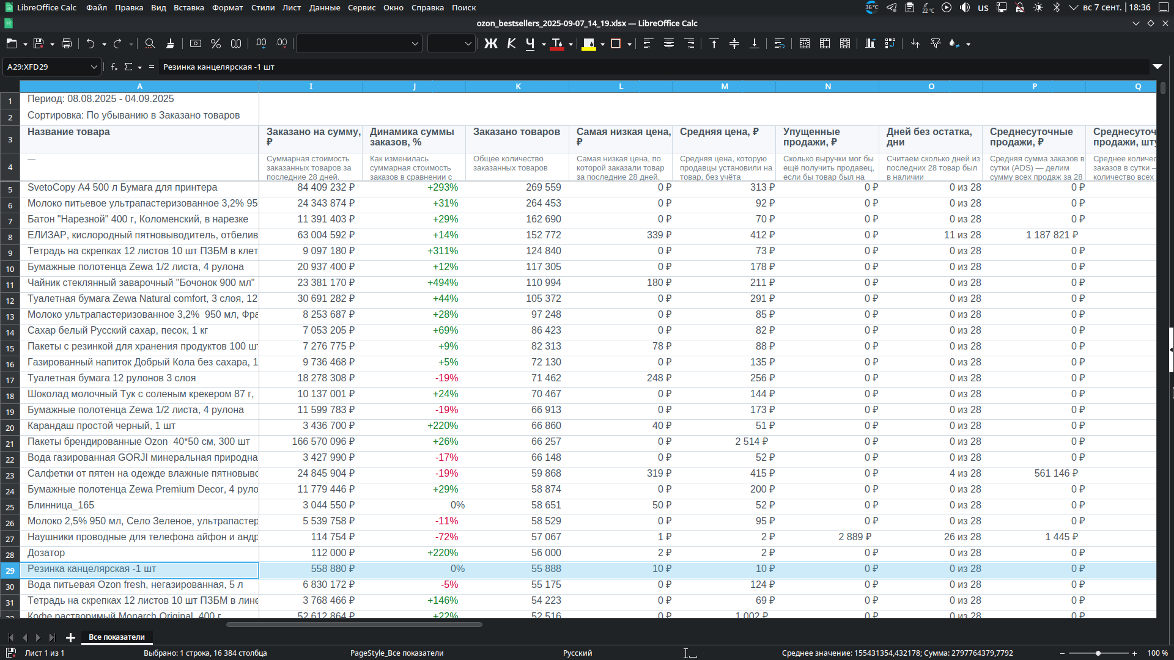The image size is (1174, 660).
Task: Toggle wrap text in cells
Action: point(780,43)
